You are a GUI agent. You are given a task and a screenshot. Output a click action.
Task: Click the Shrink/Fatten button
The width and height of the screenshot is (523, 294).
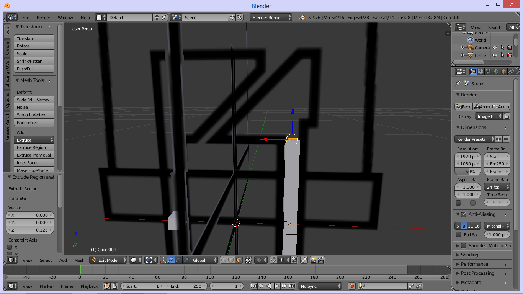[34, 61]
